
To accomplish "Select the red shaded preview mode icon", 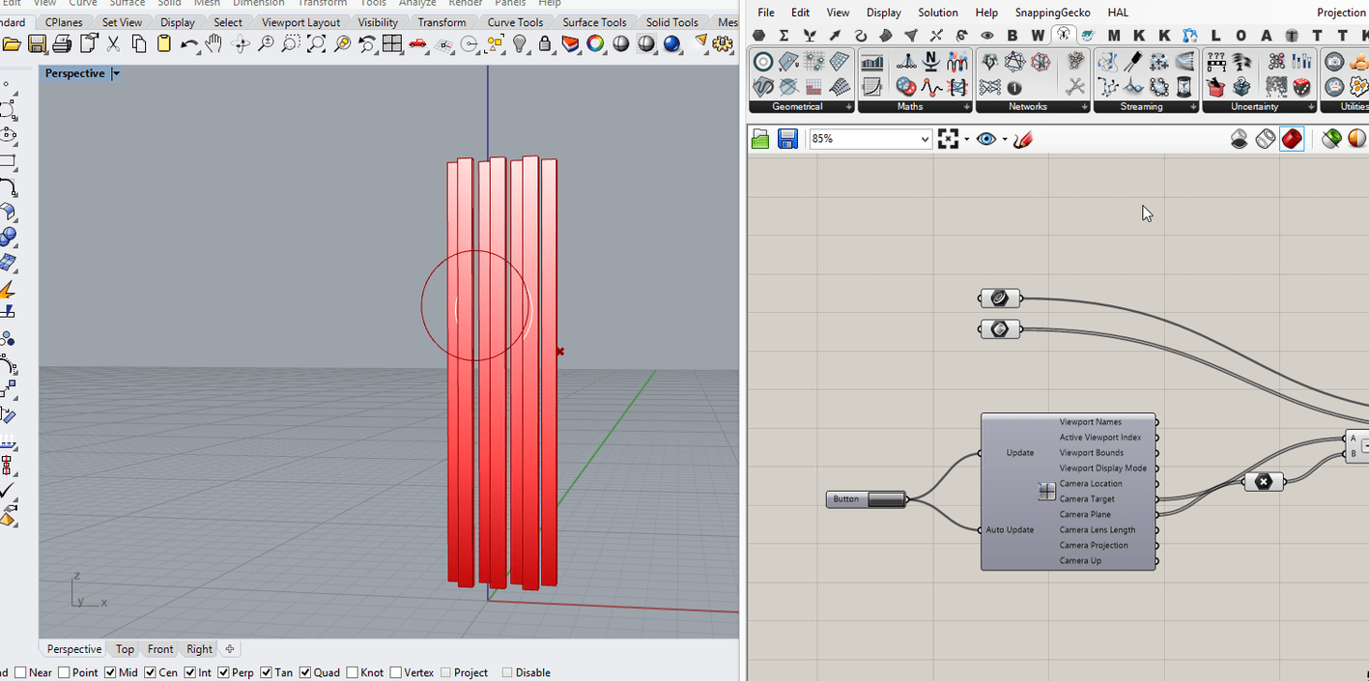I will 1292,139.
